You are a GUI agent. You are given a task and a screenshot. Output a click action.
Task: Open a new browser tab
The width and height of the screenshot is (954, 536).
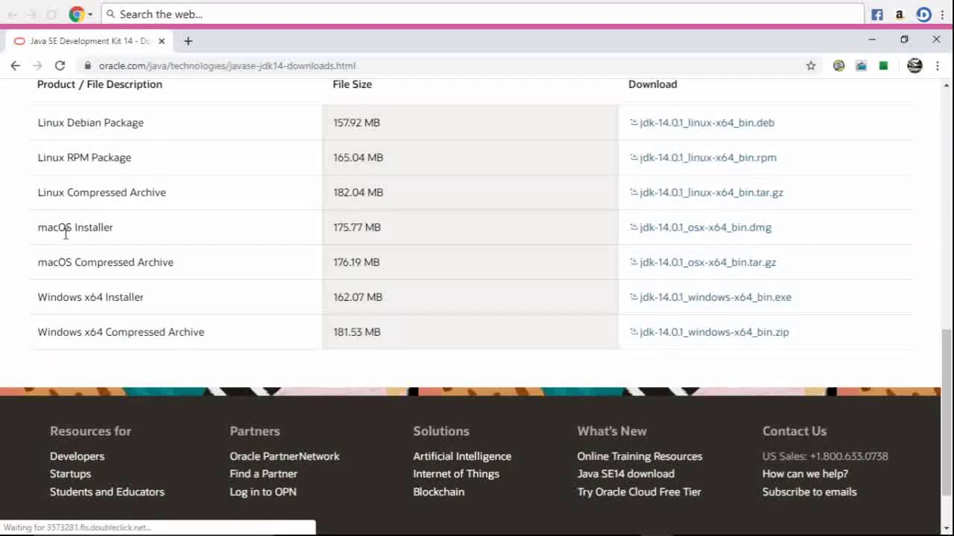coord(188,41)
